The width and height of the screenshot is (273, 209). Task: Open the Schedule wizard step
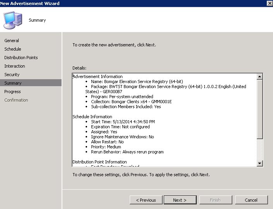(13, 49)
